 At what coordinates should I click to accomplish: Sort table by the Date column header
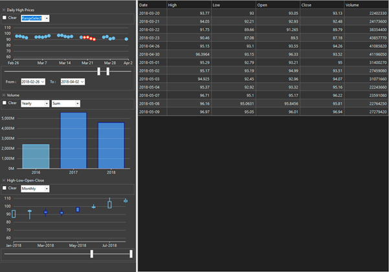151,5
